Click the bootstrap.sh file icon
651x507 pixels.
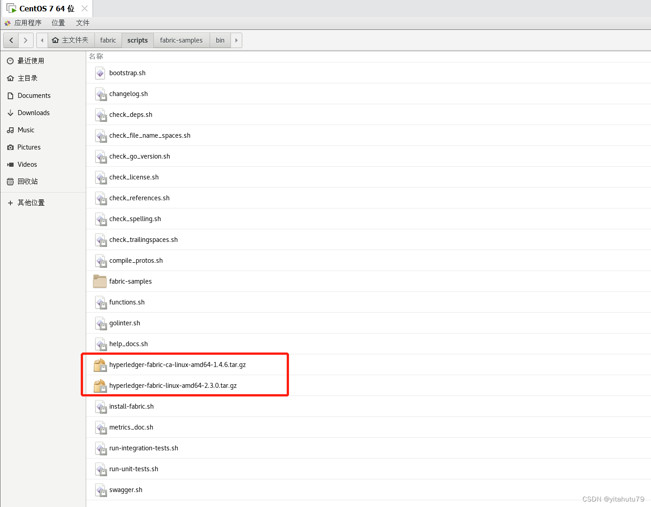(100, 73)
